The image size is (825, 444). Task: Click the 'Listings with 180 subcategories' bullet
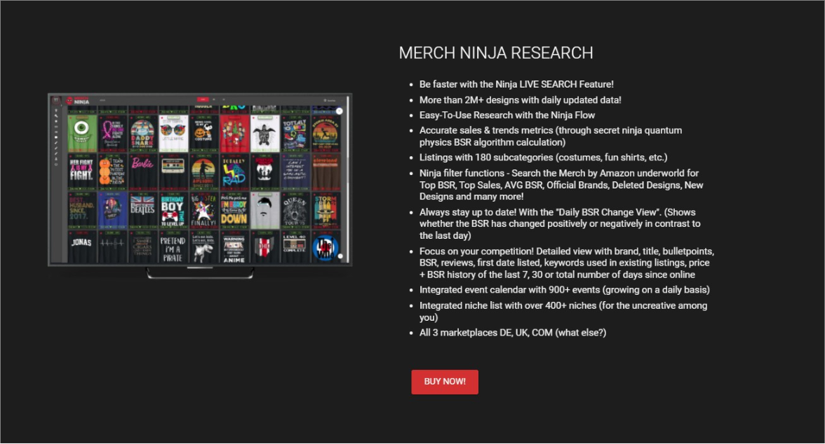pyautogui.click(x=543, y=157)
